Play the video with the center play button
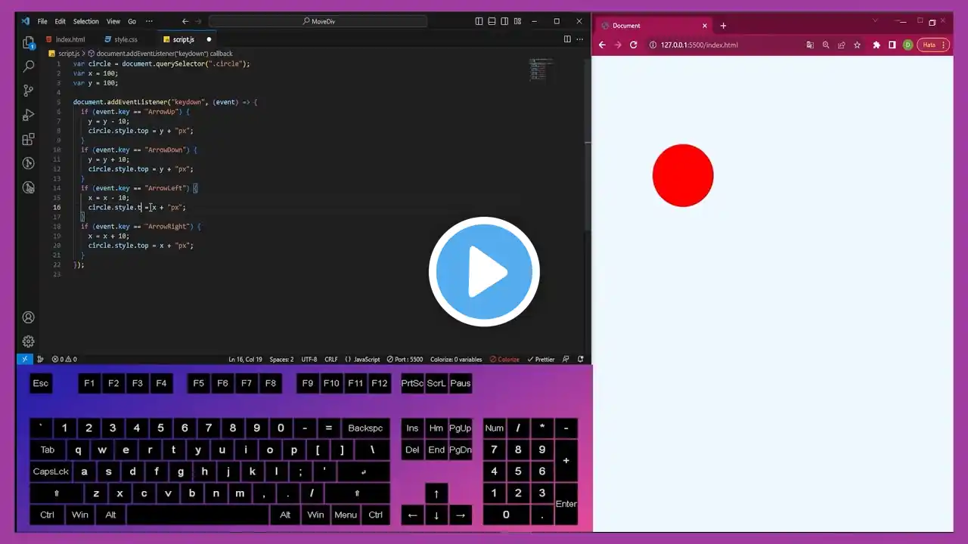Screen dimensions: 968x544 point(484,272)
